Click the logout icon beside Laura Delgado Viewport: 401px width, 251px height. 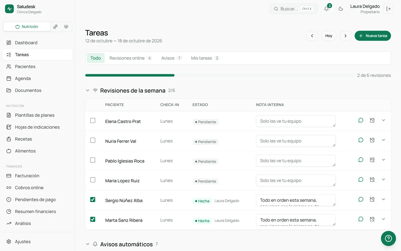click(388, 9)
